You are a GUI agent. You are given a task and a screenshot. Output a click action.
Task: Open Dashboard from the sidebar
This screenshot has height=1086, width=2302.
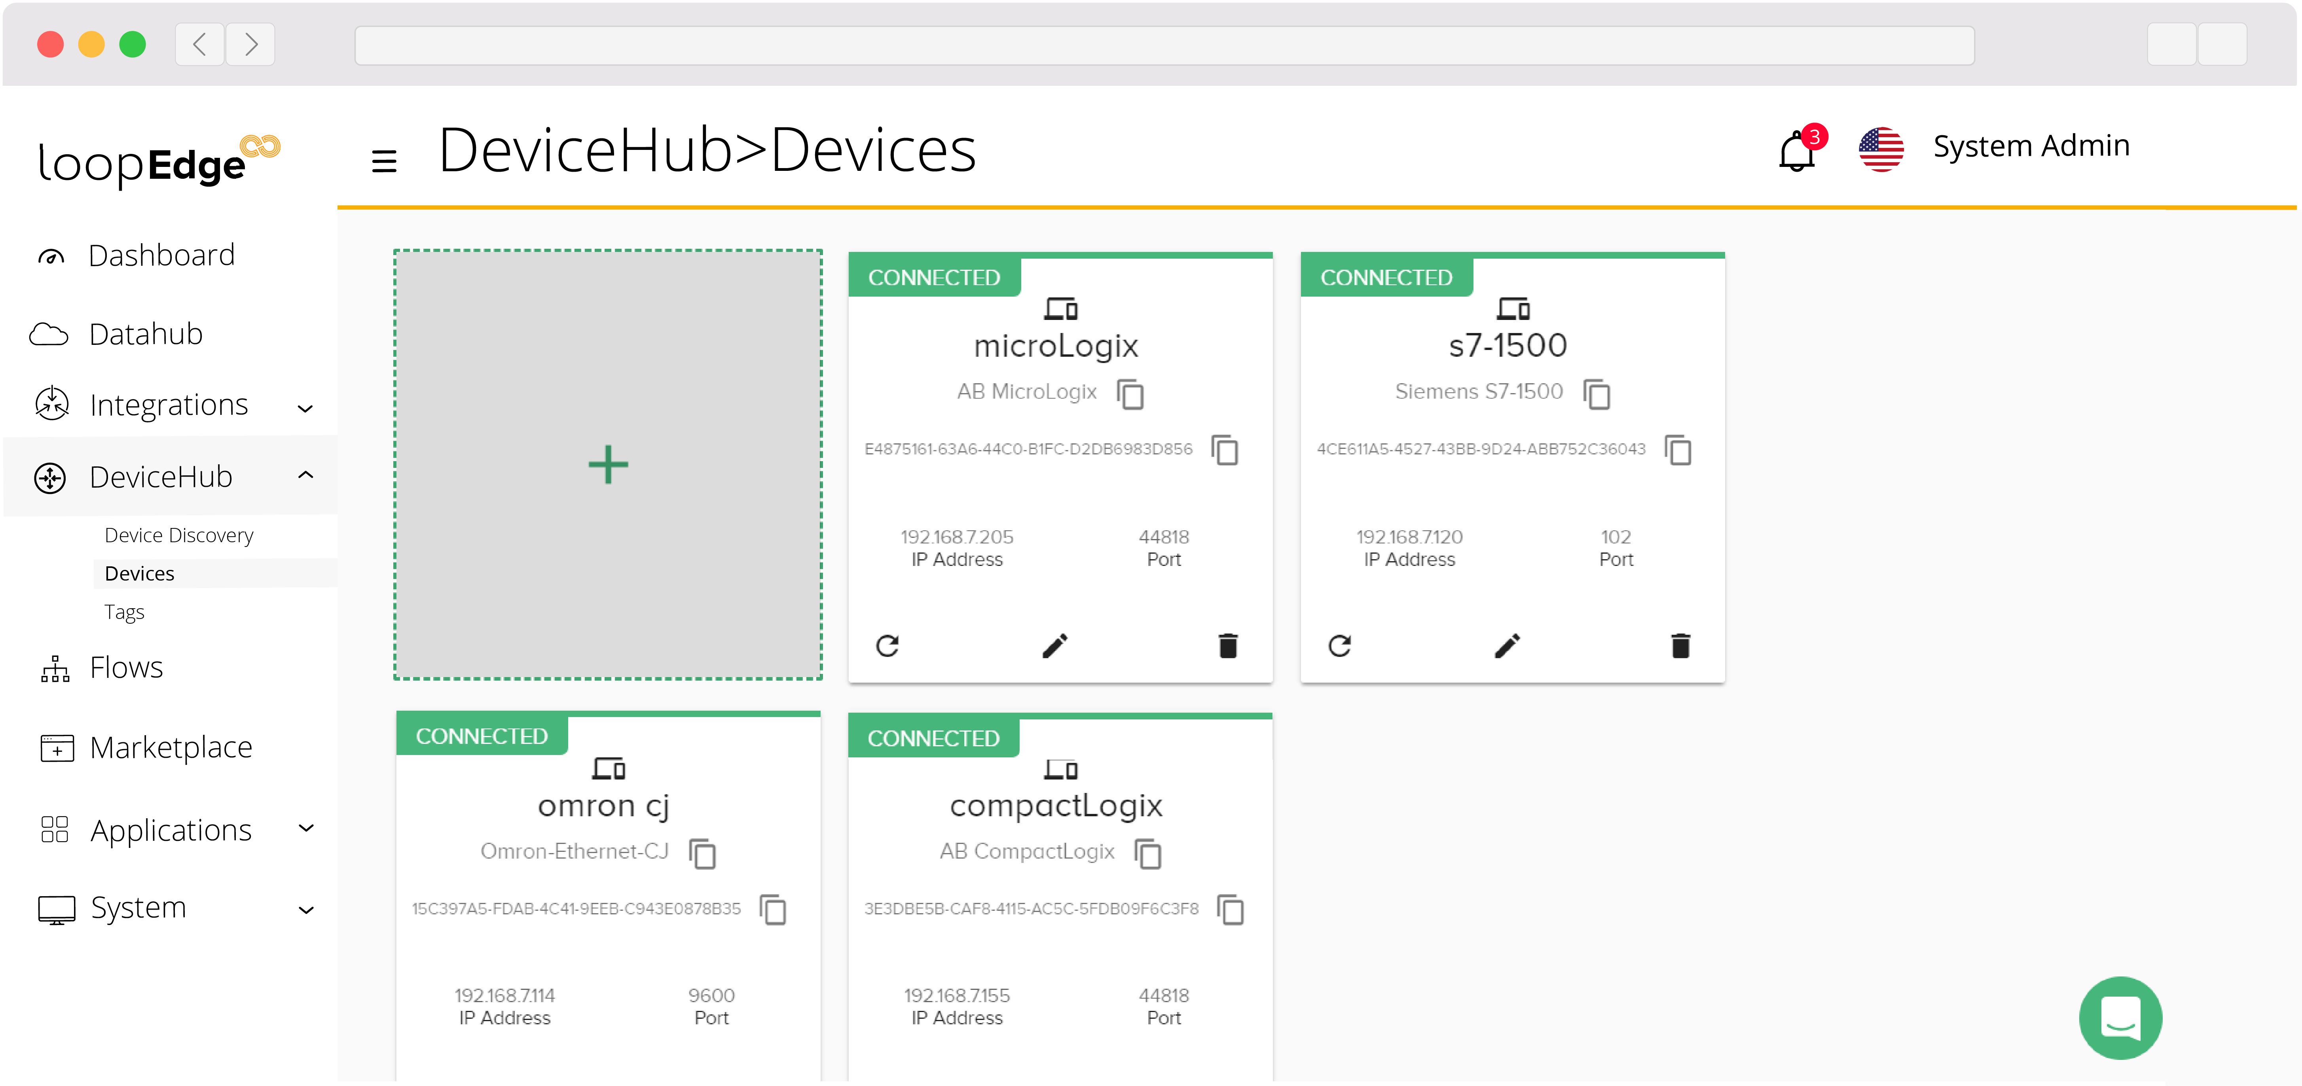[x=162, y=255]
